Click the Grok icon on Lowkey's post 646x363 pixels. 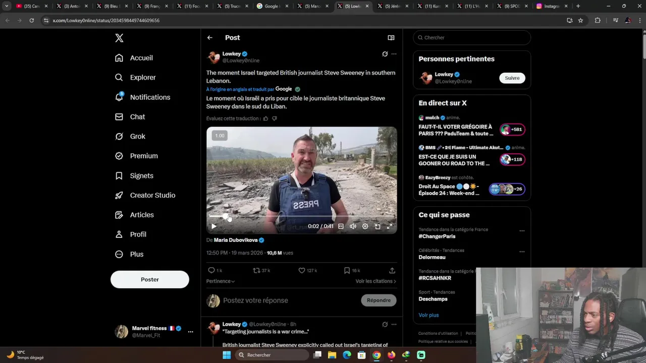(385, 54)
